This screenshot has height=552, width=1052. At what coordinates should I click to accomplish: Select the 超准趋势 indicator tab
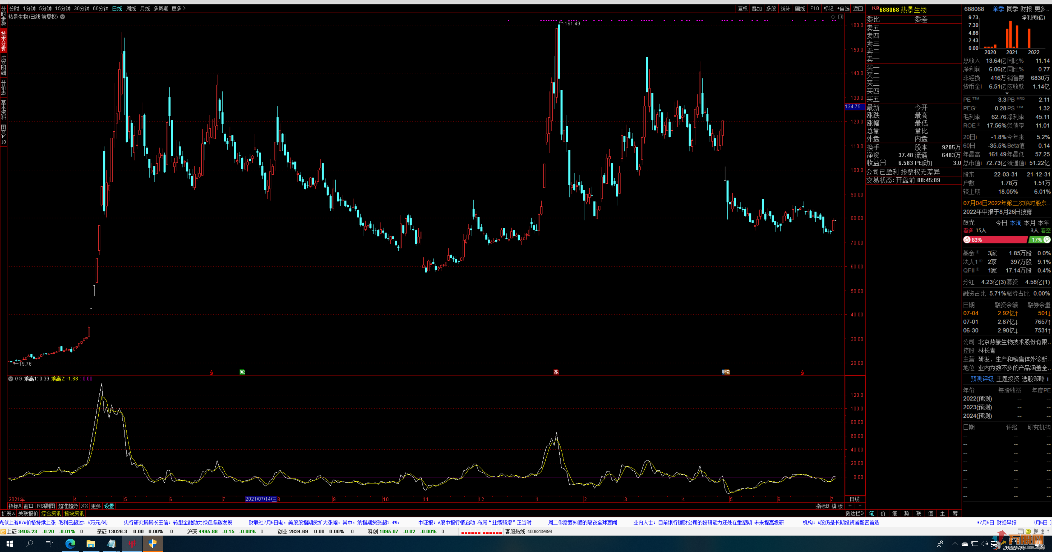[x=68, y=506]
